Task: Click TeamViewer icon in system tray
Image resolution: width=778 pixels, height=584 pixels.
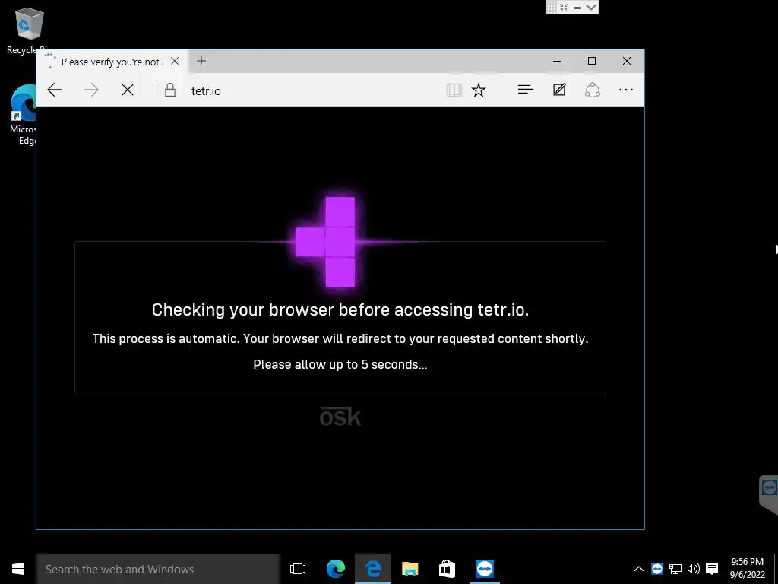Action: pyautogui.click(x=657, y=569)
